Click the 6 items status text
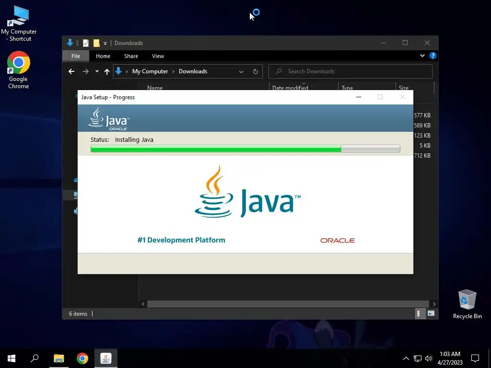Viewport: 491px width, 368px height. click(x=78, y=313)
